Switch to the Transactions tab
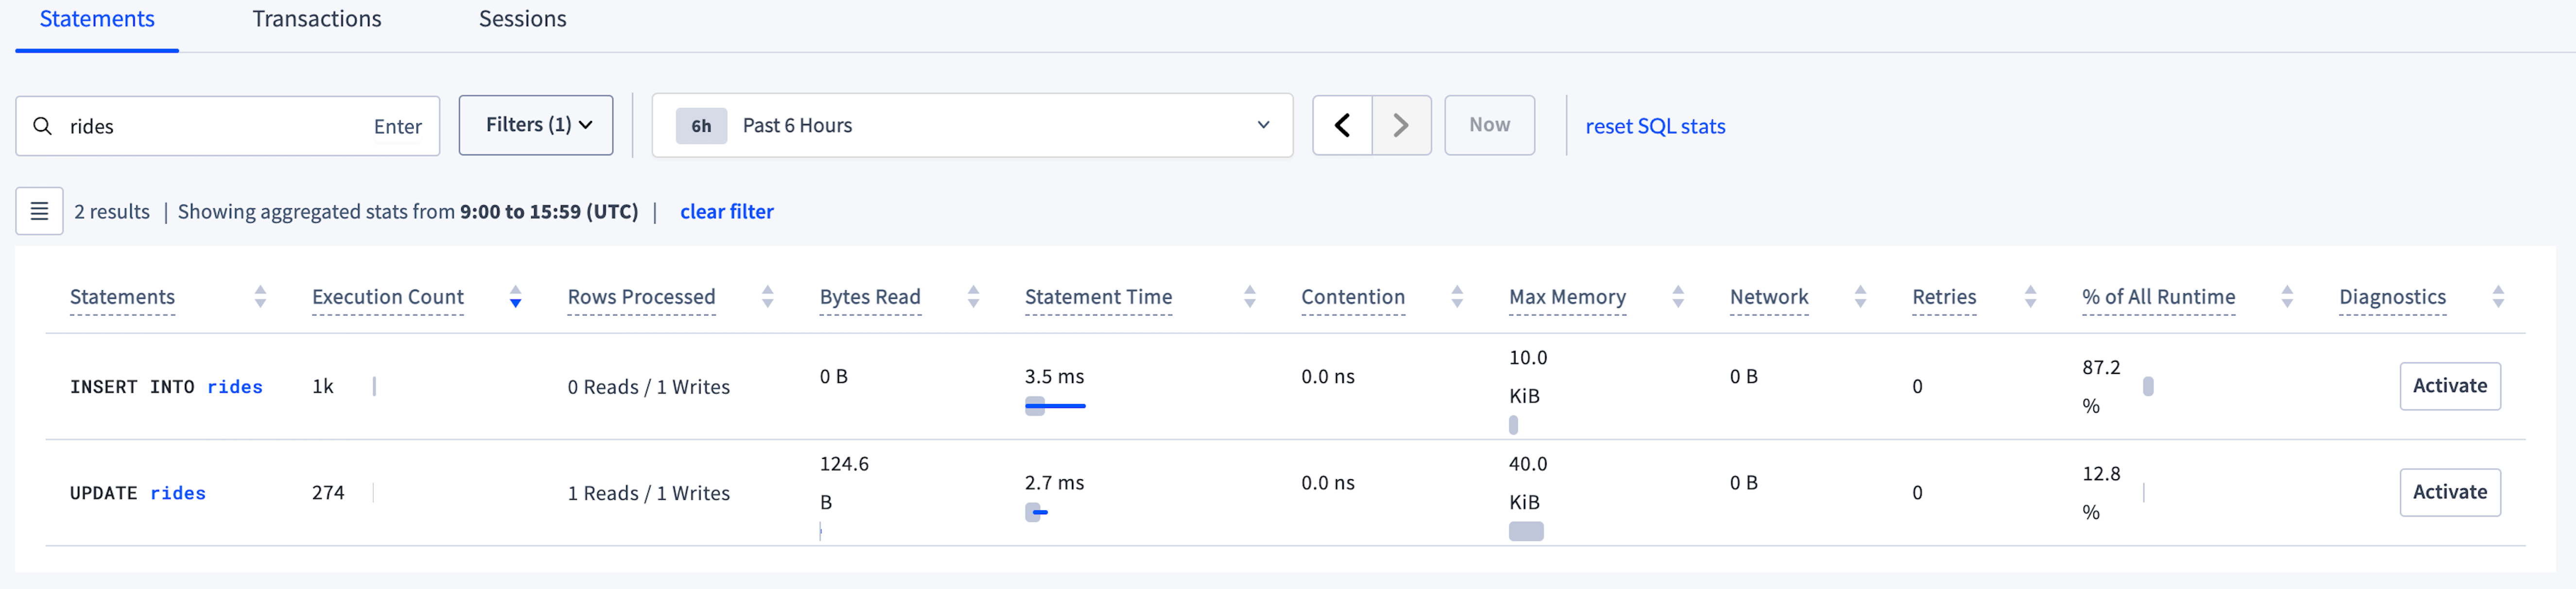The width and height of the screenshot is (2576, 589). point(316,19)
